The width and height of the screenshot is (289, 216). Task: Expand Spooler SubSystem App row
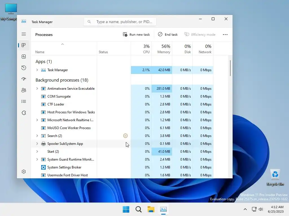click(37, 144)
